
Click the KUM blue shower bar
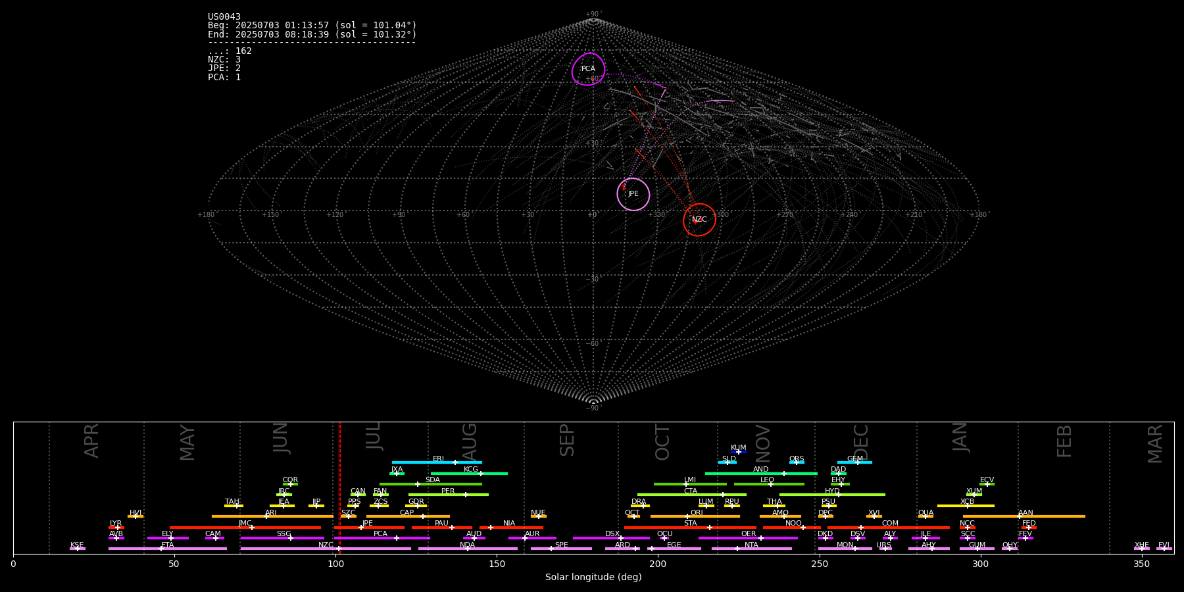pyautogui.click(x=739, y=452)
